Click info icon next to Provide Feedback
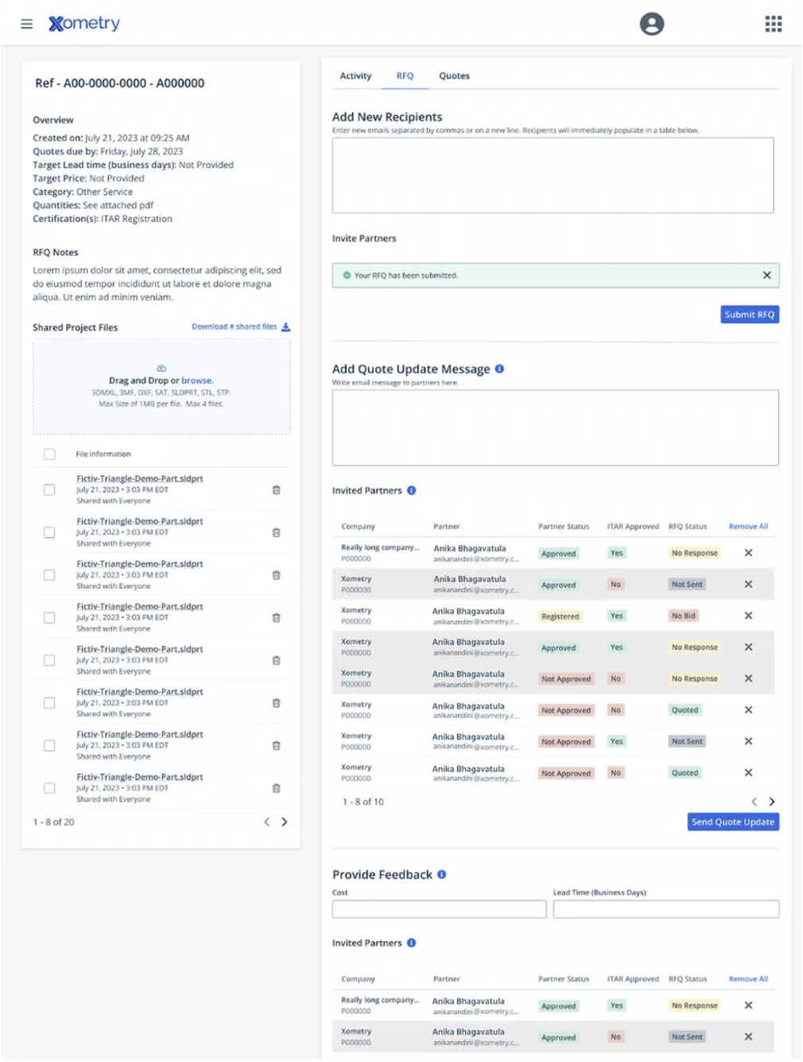The image size is (803, 1062). 442,874
